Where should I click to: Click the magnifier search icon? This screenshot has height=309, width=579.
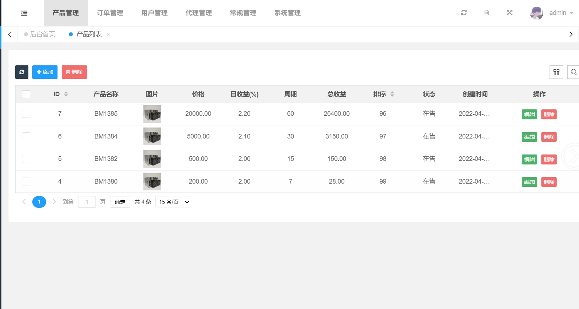(573, 72)
